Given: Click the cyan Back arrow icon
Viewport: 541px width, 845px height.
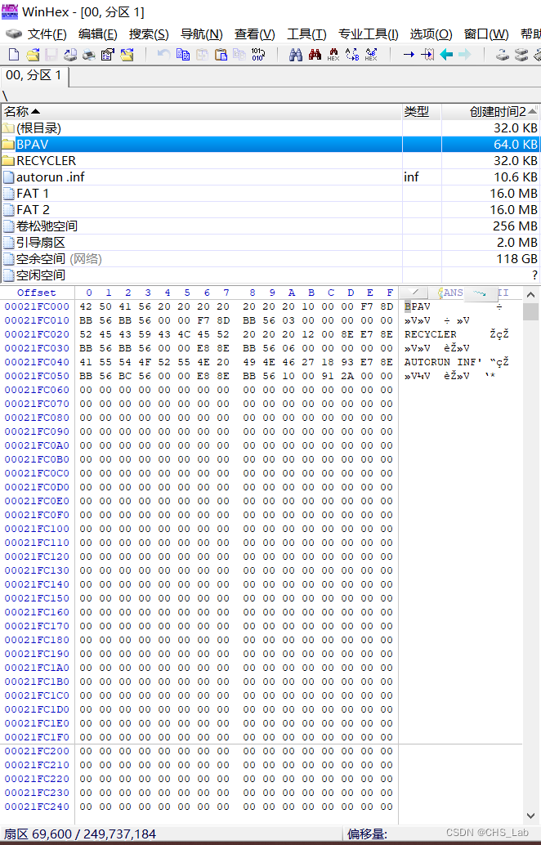Looking at the screenshot, I should [x=446, y=55].
